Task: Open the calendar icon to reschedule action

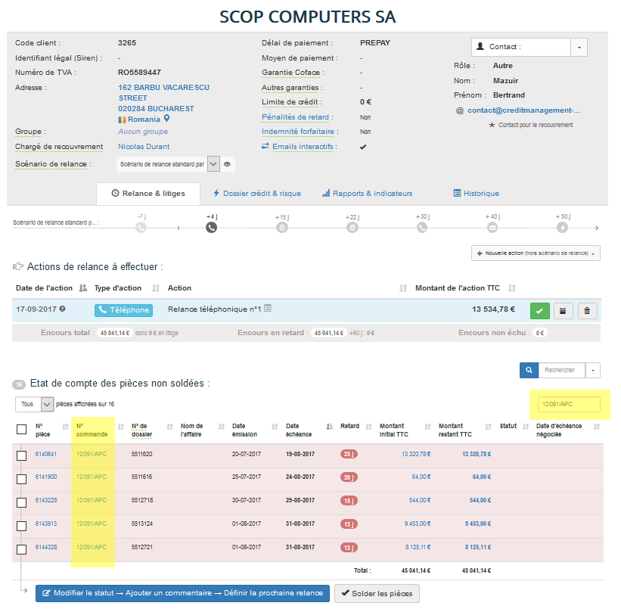Action: (x=564, y=309)
